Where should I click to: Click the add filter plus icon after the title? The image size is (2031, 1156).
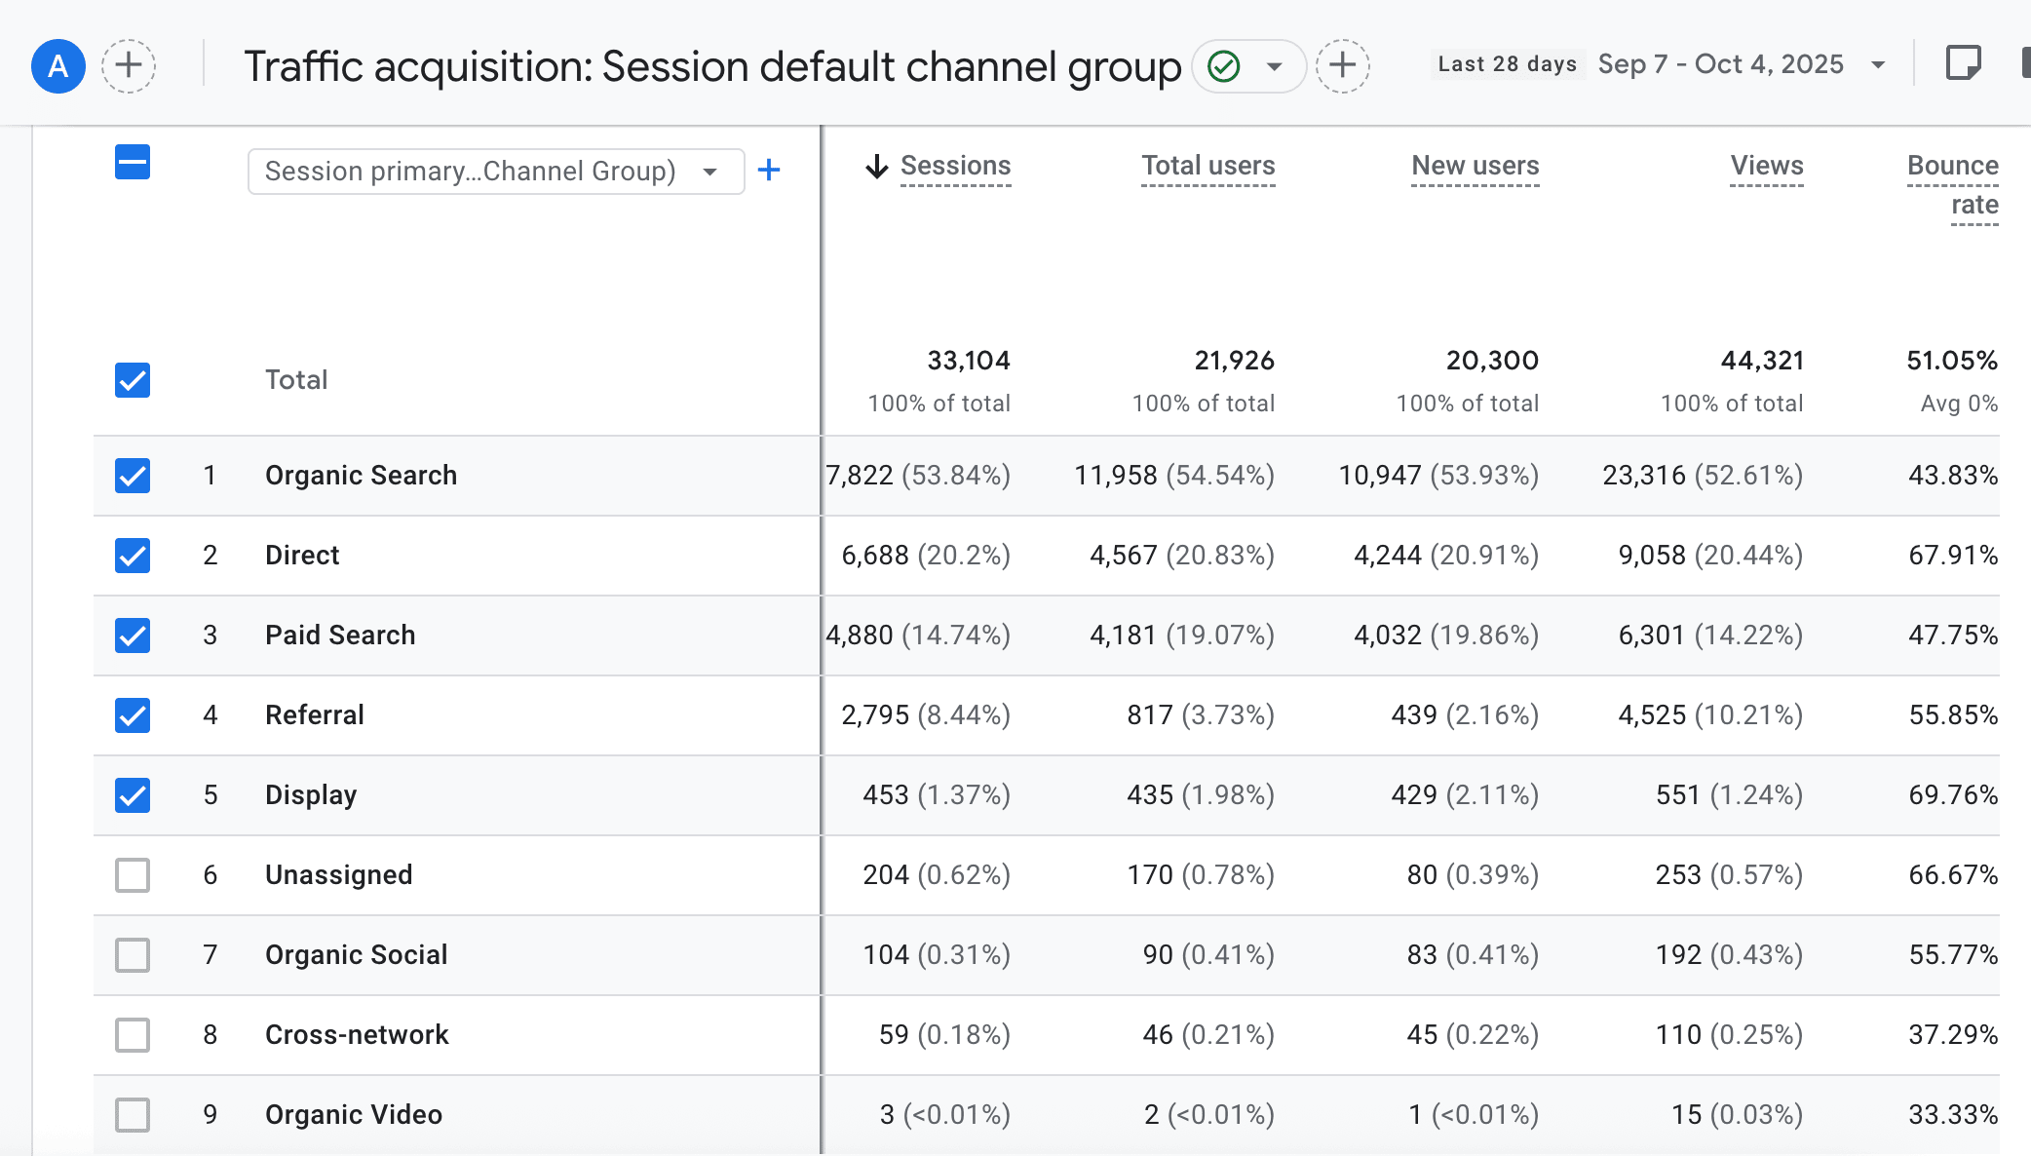tap(1343, 66)
